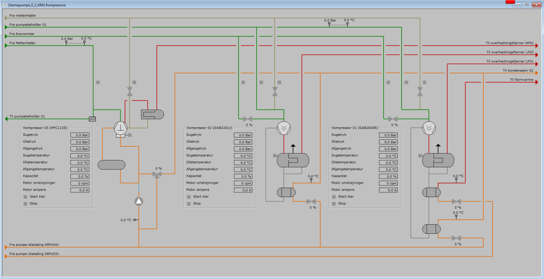The width and height of the screenshot is (544, 279).
Task: Click Kompressor 01 Sugetryk value field
Action: (388, 135)
